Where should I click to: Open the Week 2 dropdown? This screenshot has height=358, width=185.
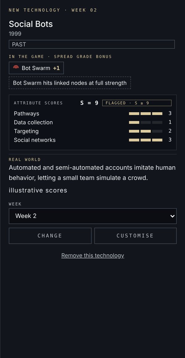(92, 216)
